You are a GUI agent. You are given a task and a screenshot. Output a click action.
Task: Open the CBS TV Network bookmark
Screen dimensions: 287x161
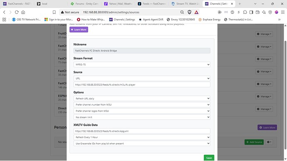(x=26, y=20)
